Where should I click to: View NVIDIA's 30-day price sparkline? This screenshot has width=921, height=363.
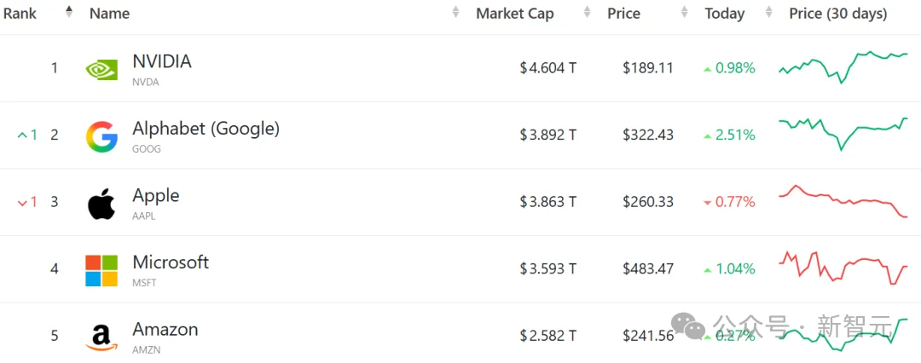click(x=843, y=66)
